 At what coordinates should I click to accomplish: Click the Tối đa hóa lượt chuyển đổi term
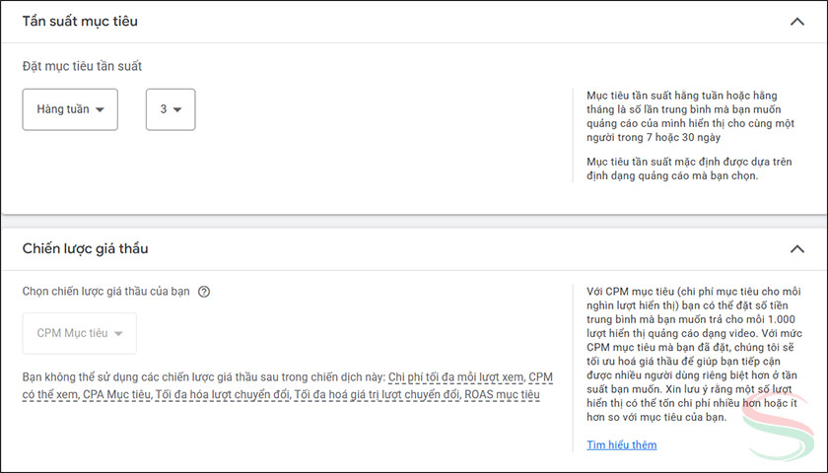coord(222,395)
